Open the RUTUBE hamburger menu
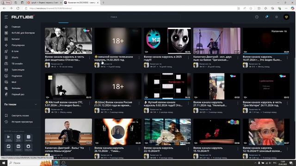296x166 pixels. [6, 17]
